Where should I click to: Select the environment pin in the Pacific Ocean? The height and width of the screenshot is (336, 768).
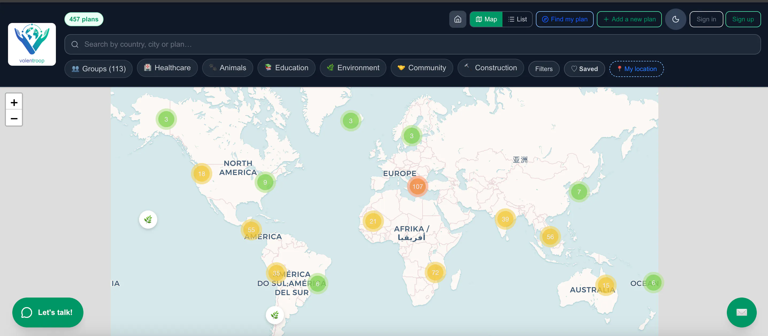(148, 220)
